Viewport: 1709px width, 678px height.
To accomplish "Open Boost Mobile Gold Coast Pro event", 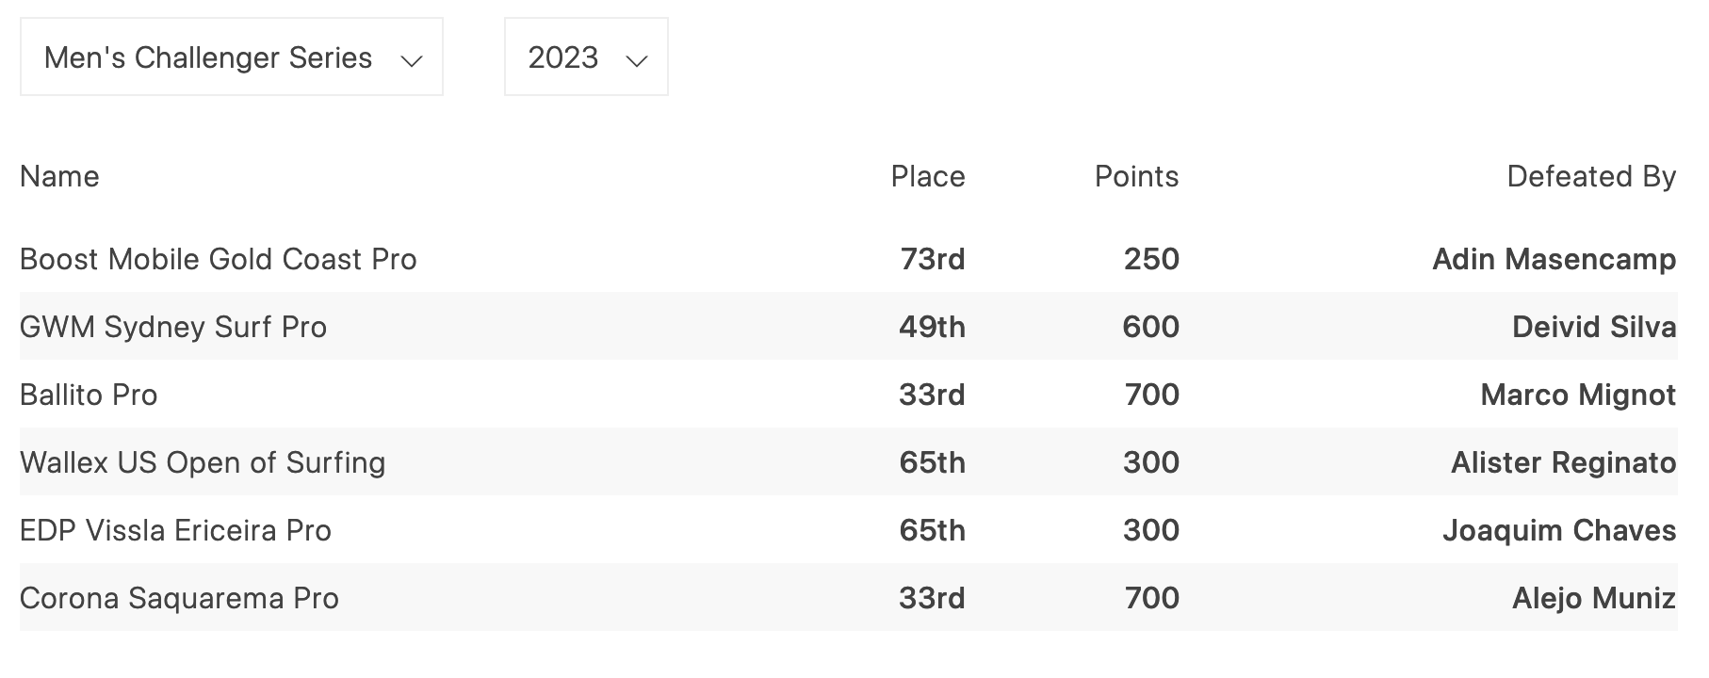I will (x=218, y=259).
